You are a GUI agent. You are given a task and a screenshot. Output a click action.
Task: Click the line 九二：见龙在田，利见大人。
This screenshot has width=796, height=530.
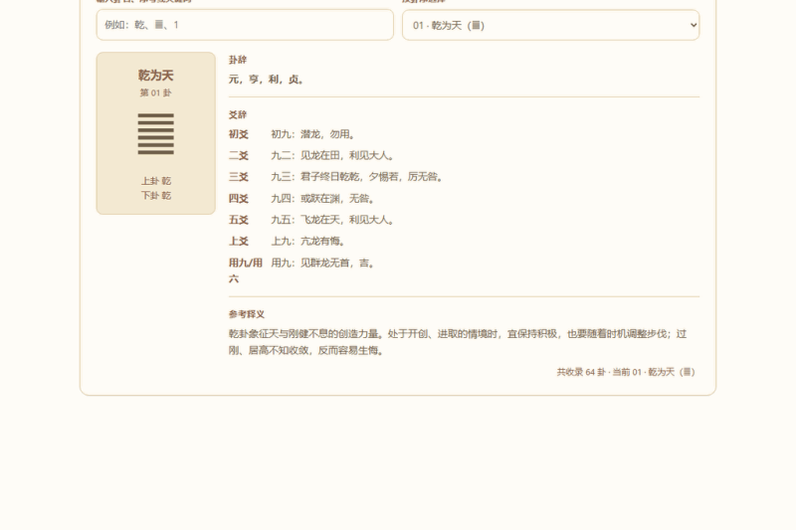pos(332,156)
